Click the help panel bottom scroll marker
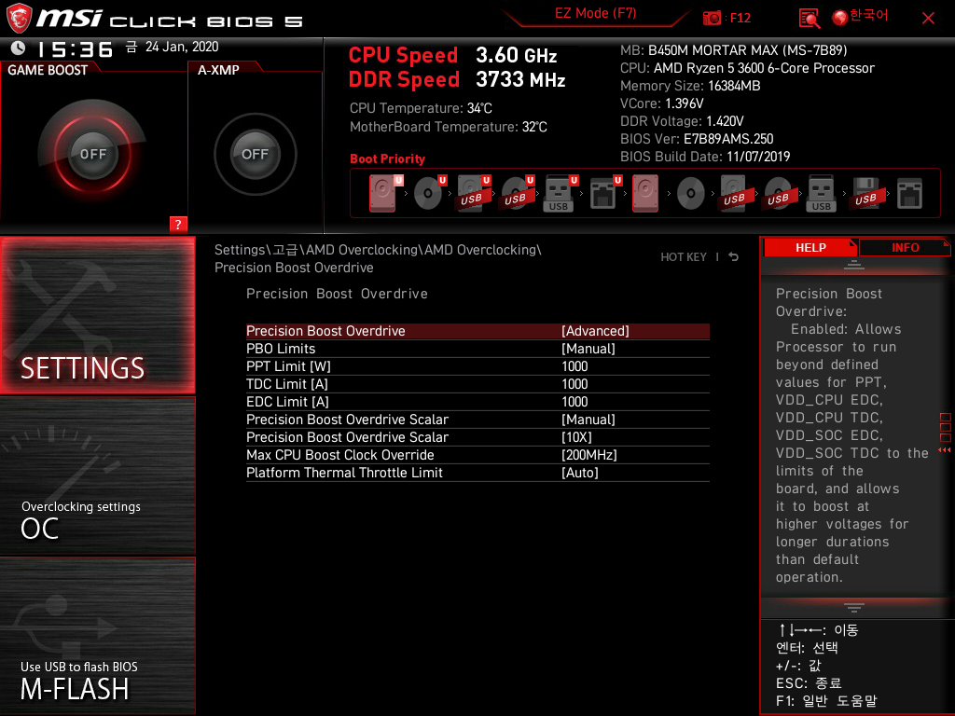The image size is (955, 716). tap(854, 608)
